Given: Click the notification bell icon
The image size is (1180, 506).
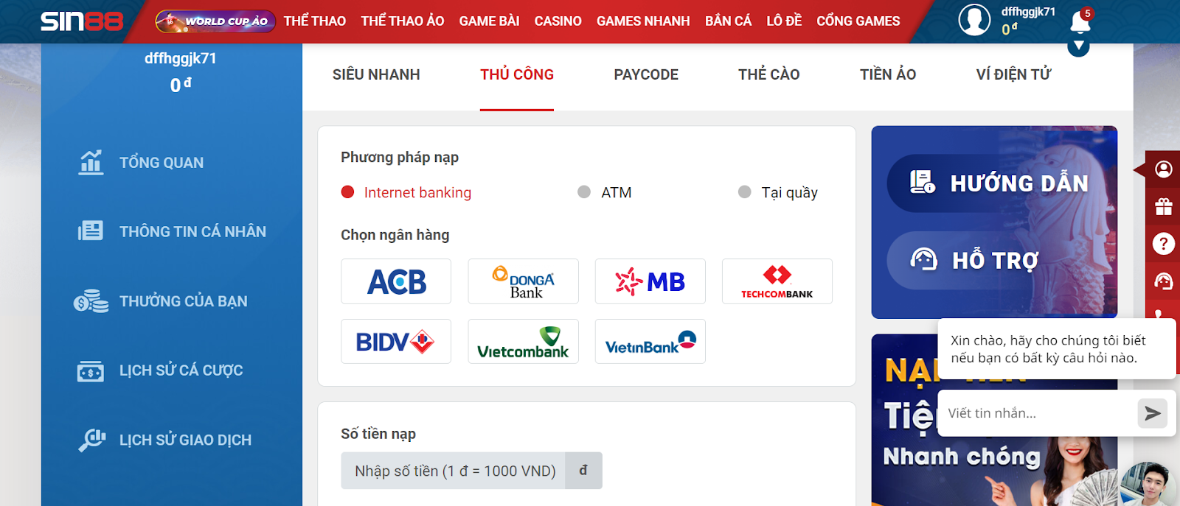Looking at the screenshot, I should coord(1080,22).
